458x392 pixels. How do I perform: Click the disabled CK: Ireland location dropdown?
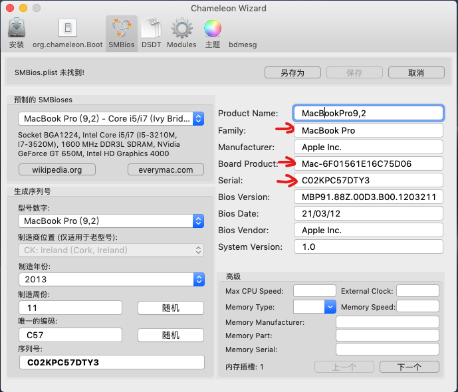(x=111, y=250)
